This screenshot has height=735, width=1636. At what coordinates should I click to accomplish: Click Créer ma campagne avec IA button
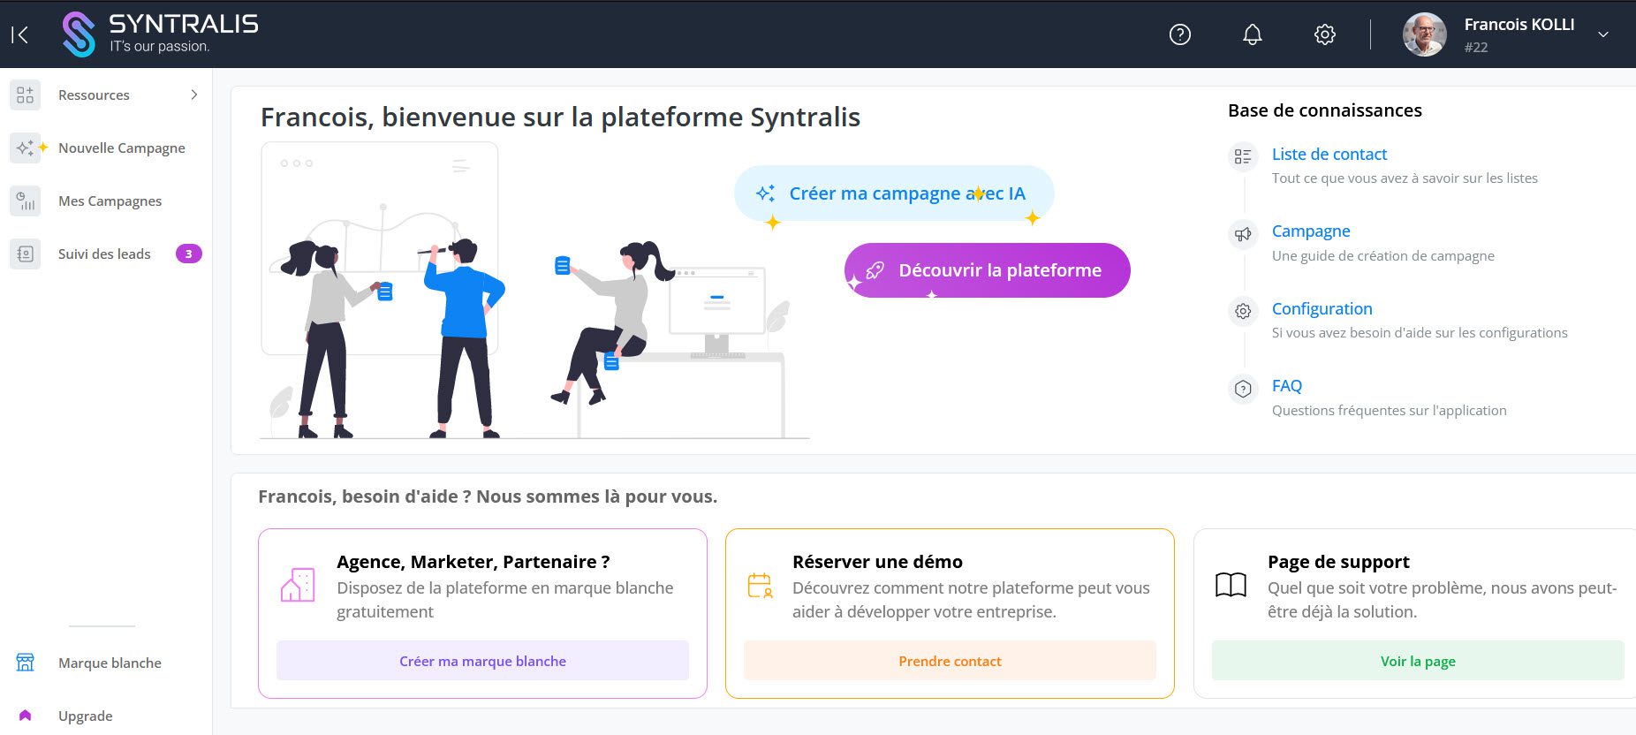pos(894,193)
